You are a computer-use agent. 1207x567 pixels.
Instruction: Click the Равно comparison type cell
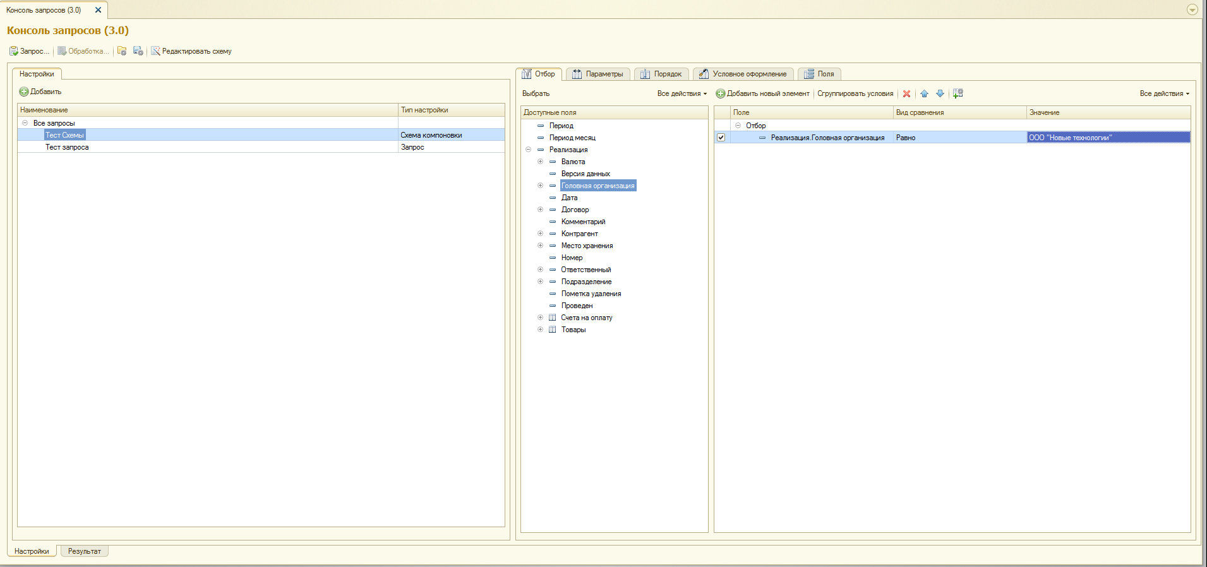click(x=960, y=138)
